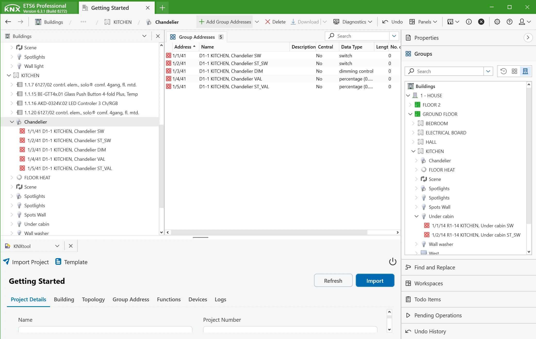Open Undo History panel
The width and height of the screenshot is (536, 339).
(x=468, y=331)
